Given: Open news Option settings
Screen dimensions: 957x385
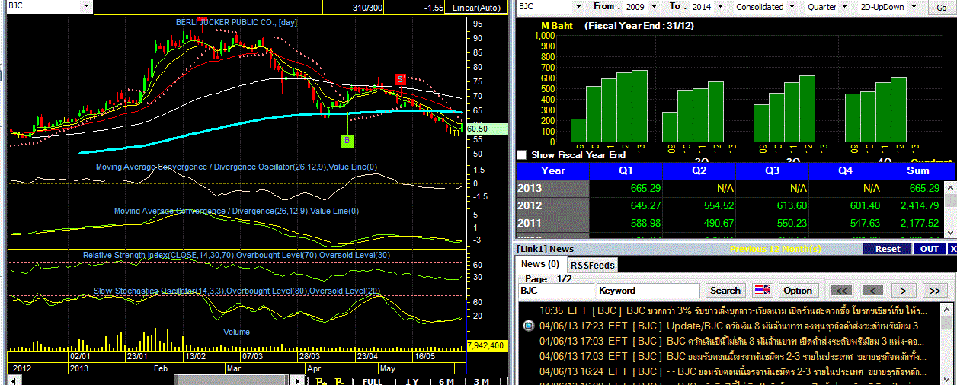Looking at the screenshot, I should pos(798,290).
